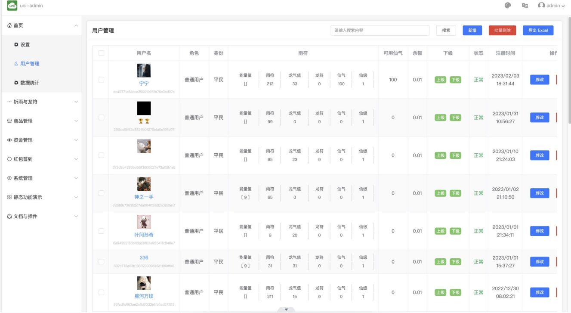Click 下级 tag in 叶问孙奇's row
The image size is (571, 313).
(x=455, y=231)
